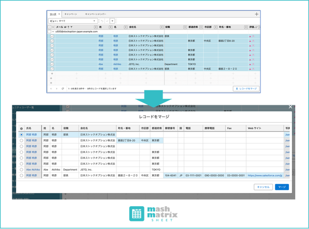Close the merge records dialog with X

pyautogui.click(x=290, y=107)
